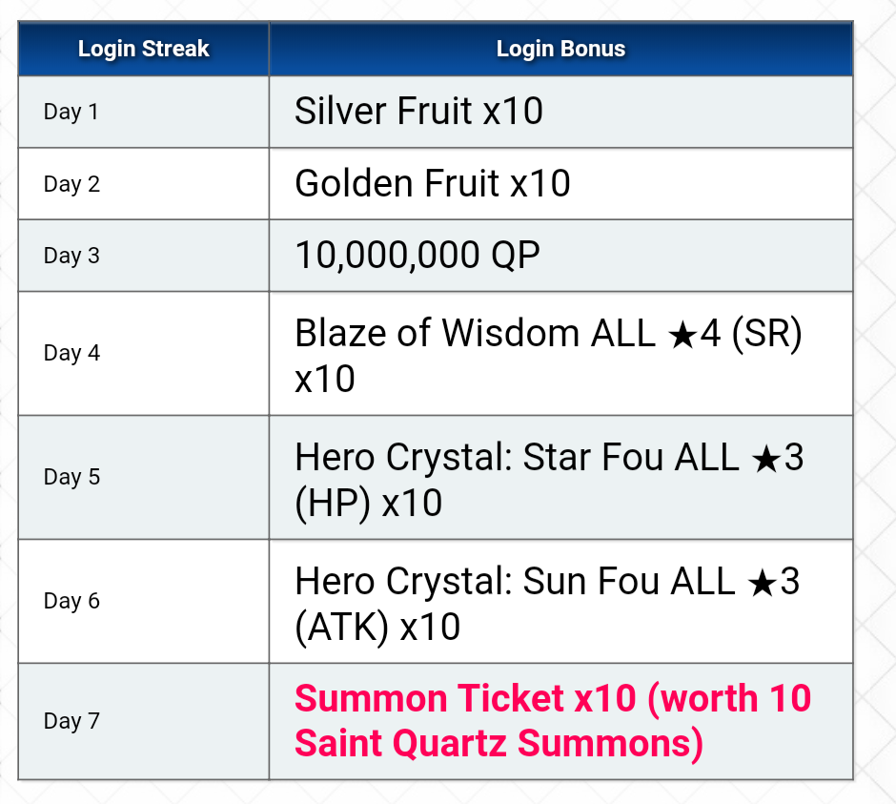
Task: Select the Day 1 cell
Action: point(71,112)
